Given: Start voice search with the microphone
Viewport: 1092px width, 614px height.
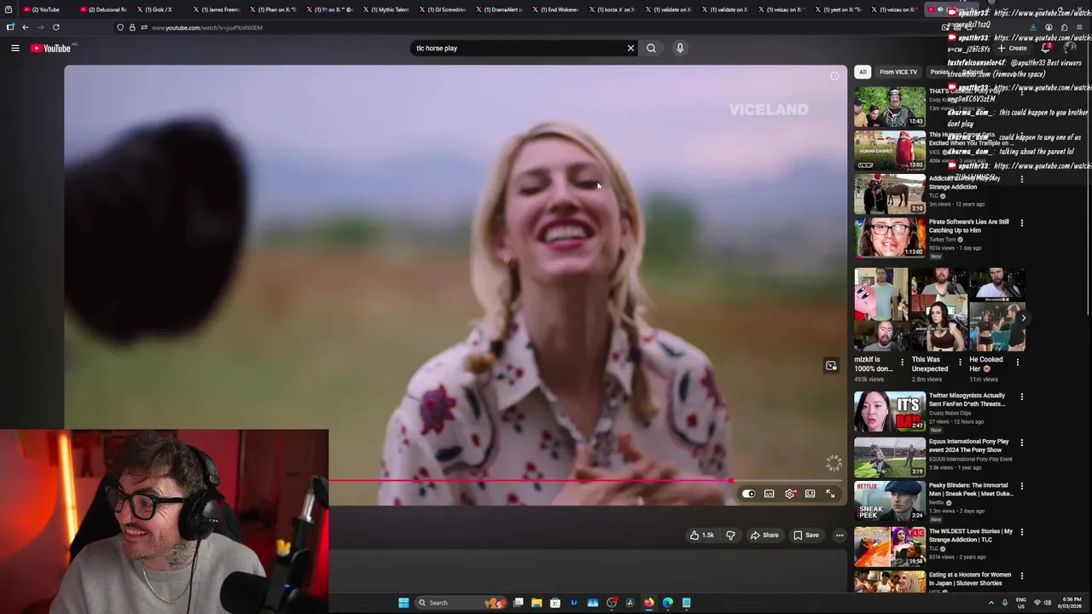Looking at the screenshot, I should (x=680, y=48).
